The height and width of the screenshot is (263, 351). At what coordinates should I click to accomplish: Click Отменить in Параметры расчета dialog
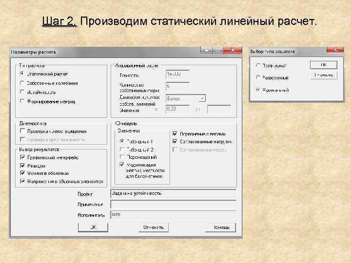pos(154,227)
